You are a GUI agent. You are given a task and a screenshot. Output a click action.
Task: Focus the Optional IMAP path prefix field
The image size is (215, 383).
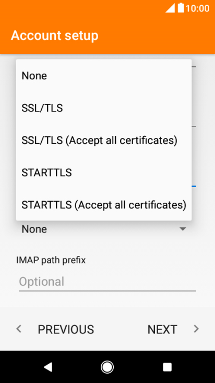pyautogui.click(x=107, y=282)
